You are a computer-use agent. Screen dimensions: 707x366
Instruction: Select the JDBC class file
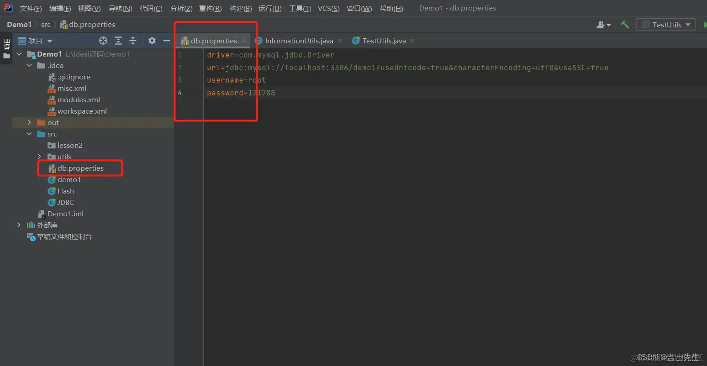pyautogui.click(x=61, y=202)
